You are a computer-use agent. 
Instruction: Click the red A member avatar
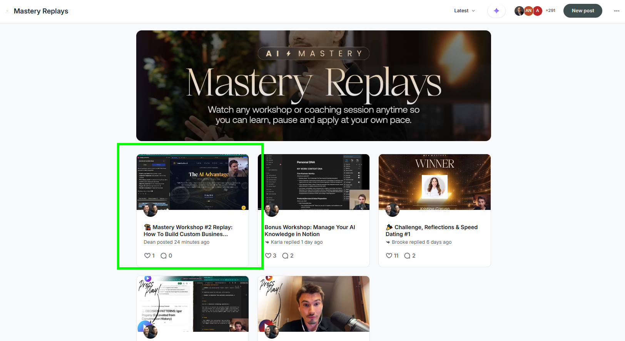[x=538, y=11]
